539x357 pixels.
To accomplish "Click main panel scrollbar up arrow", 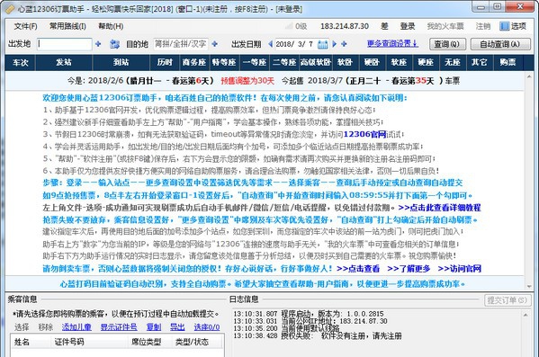I will 529,77.
